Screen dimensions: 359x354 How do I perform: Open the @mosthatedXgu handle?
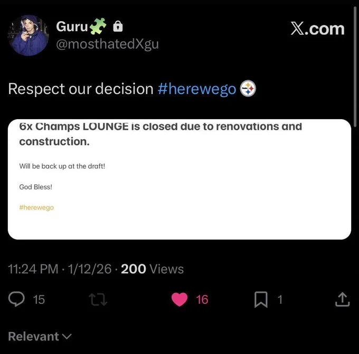(107, 44)
